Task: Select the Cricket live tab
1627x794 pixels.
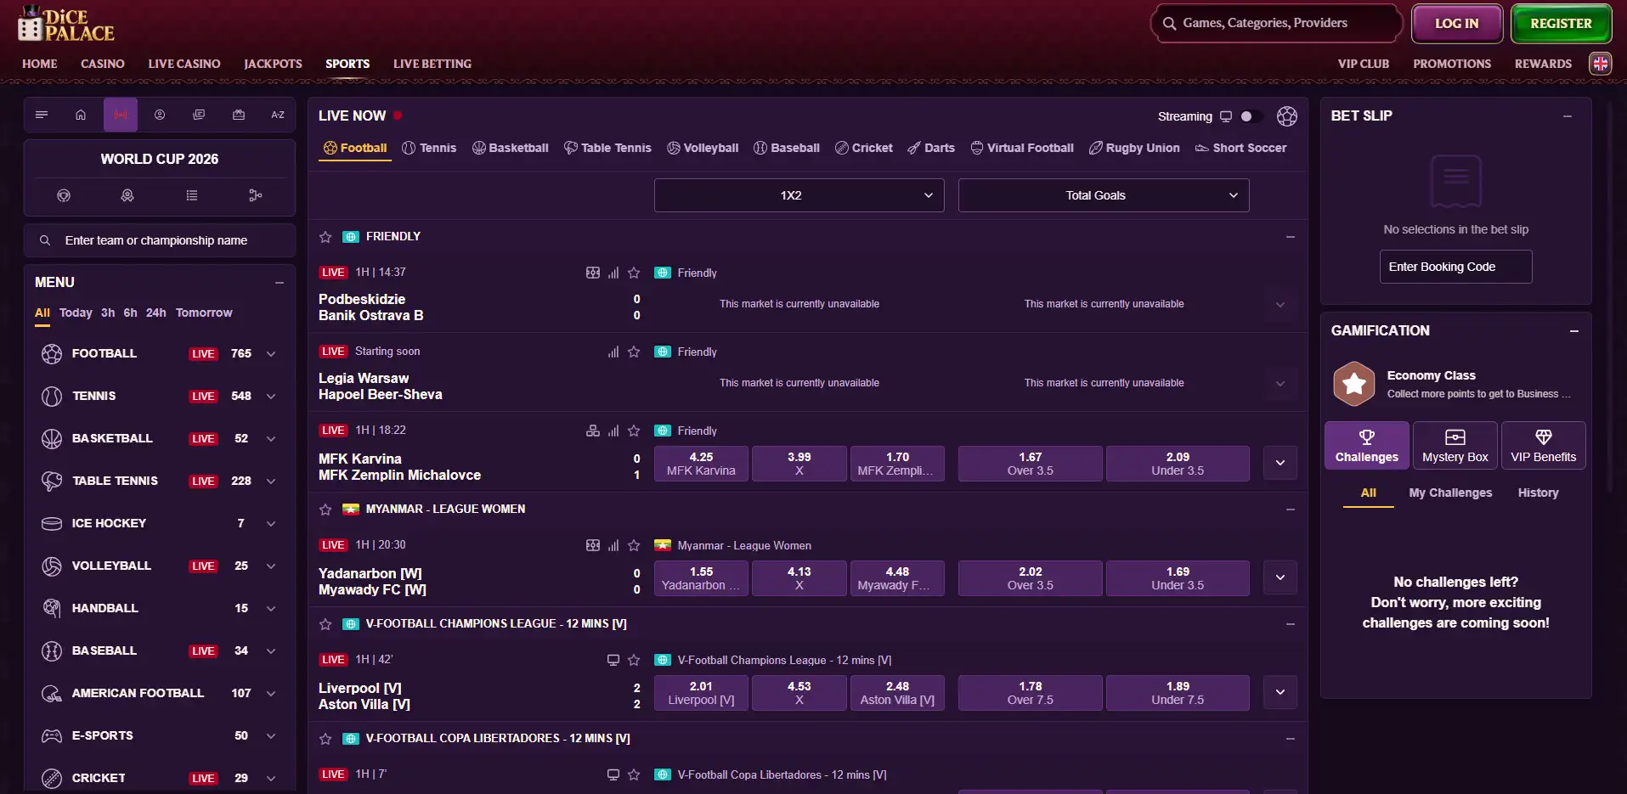Action: 864,148
